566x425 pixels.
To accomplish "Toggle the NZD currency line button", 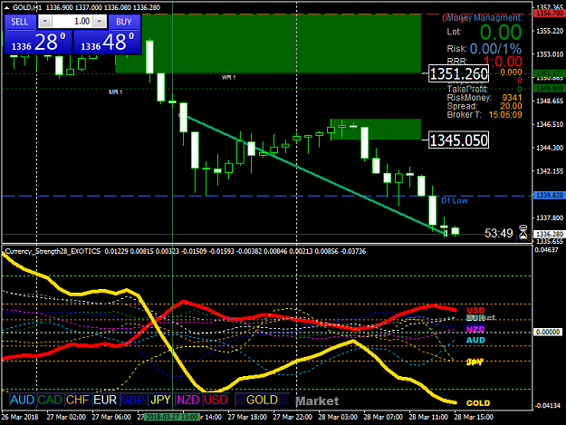I will tap(188, 400).
